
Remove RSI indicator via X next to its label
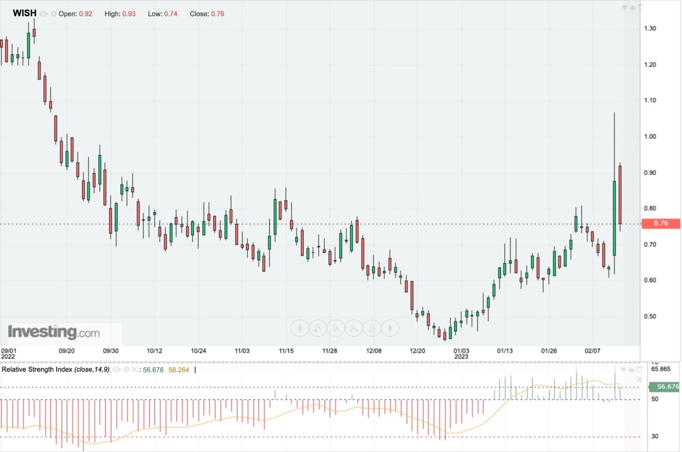(134, 369)
